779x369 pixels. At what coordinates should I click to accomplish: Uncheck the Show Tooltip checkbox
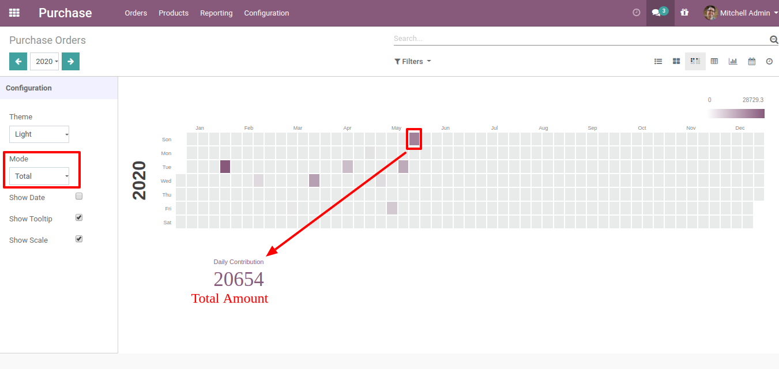(80, 217)
